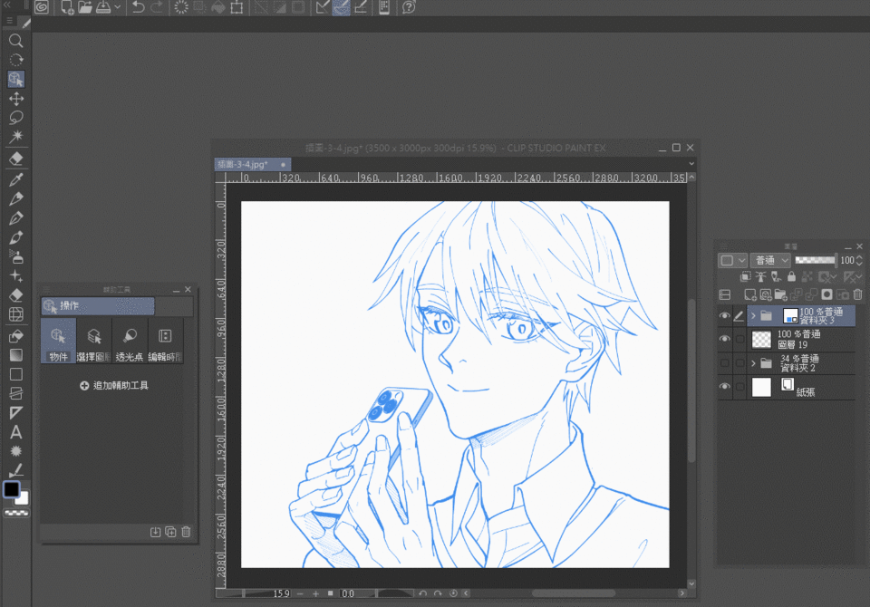
Task: Expand the 資料夾 3 folder
Action: [x=753, y=315]
